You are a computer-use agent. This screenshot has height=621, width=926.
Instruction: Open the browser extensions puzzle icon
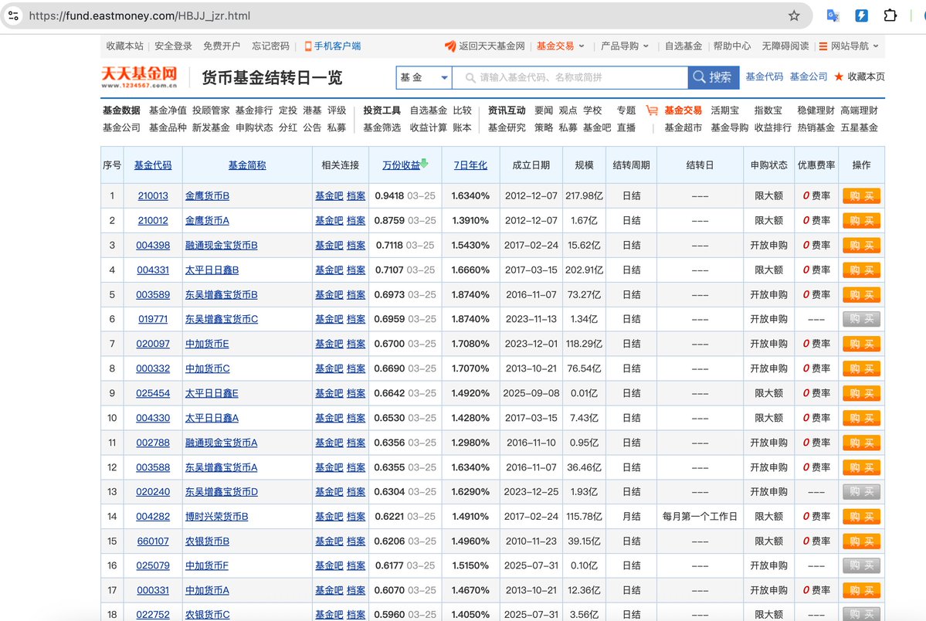(x=890, y=15)
